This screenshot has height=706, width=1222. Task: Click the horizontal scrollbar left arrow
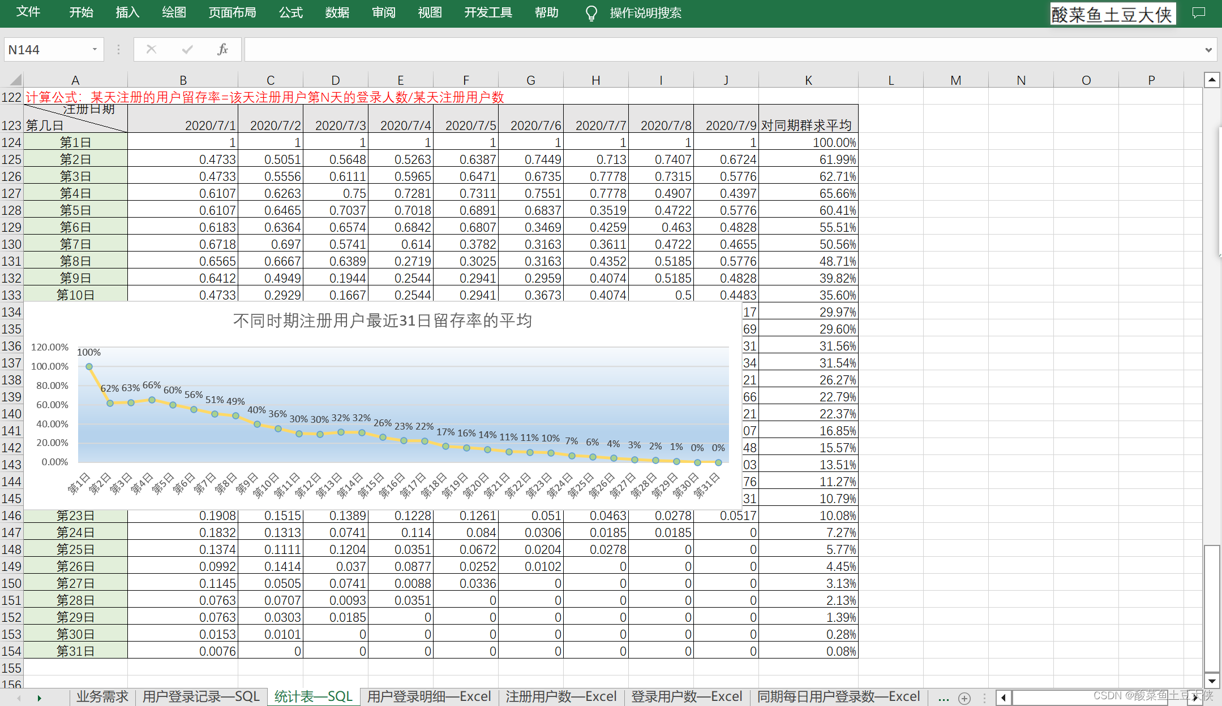pyautogui.click(x=1004, y=698)
